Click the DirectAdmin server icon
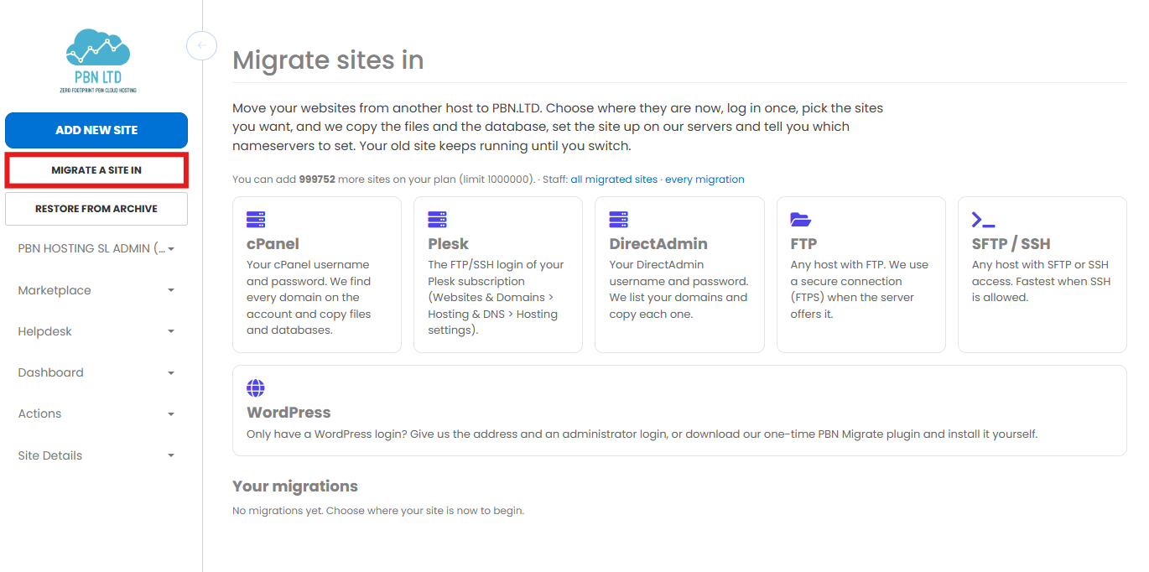The width and height of the screenshot is (1149, 572). click(619, 220)
